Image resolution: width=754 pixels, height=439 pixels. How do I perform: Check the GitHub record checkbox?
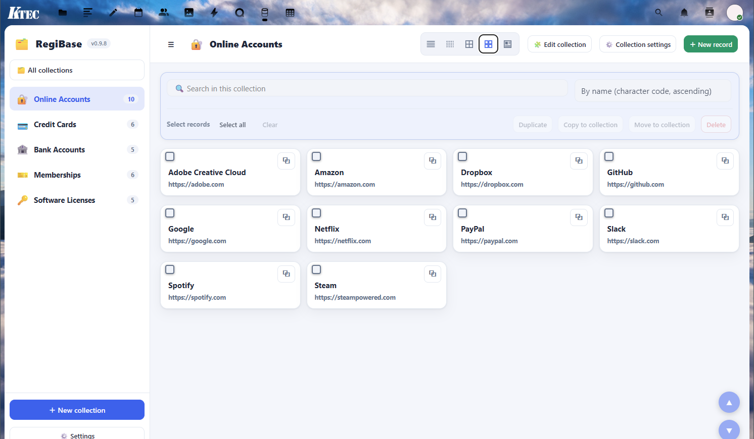609,156
